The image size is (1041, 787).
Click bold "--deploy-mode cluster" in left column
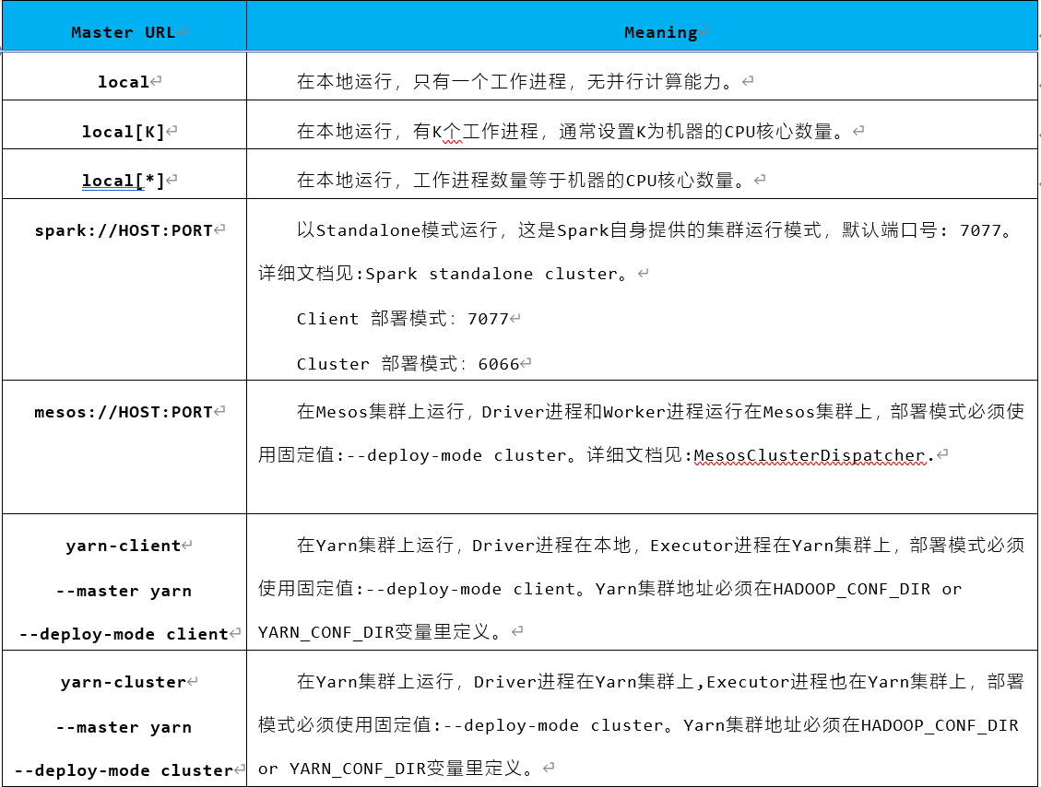(x=124, y=770)
